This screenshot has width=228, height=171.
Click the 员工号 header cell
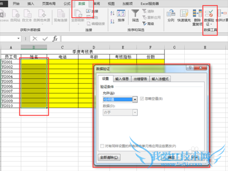point(11,57)
